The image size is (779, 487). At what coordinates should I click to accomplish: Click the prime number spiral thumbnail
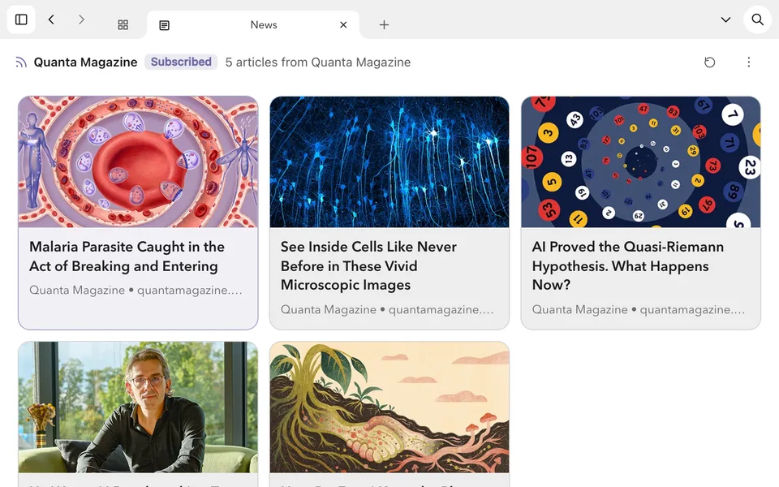click(641, 162)
